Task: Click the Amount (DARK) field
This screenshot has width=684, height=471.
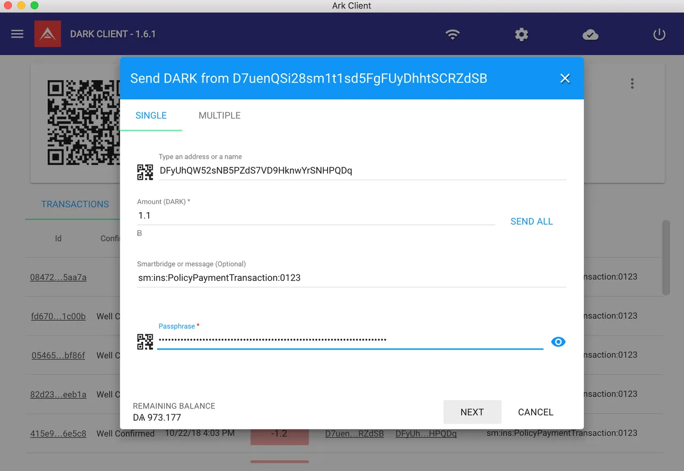Action: tap(316, 216)
